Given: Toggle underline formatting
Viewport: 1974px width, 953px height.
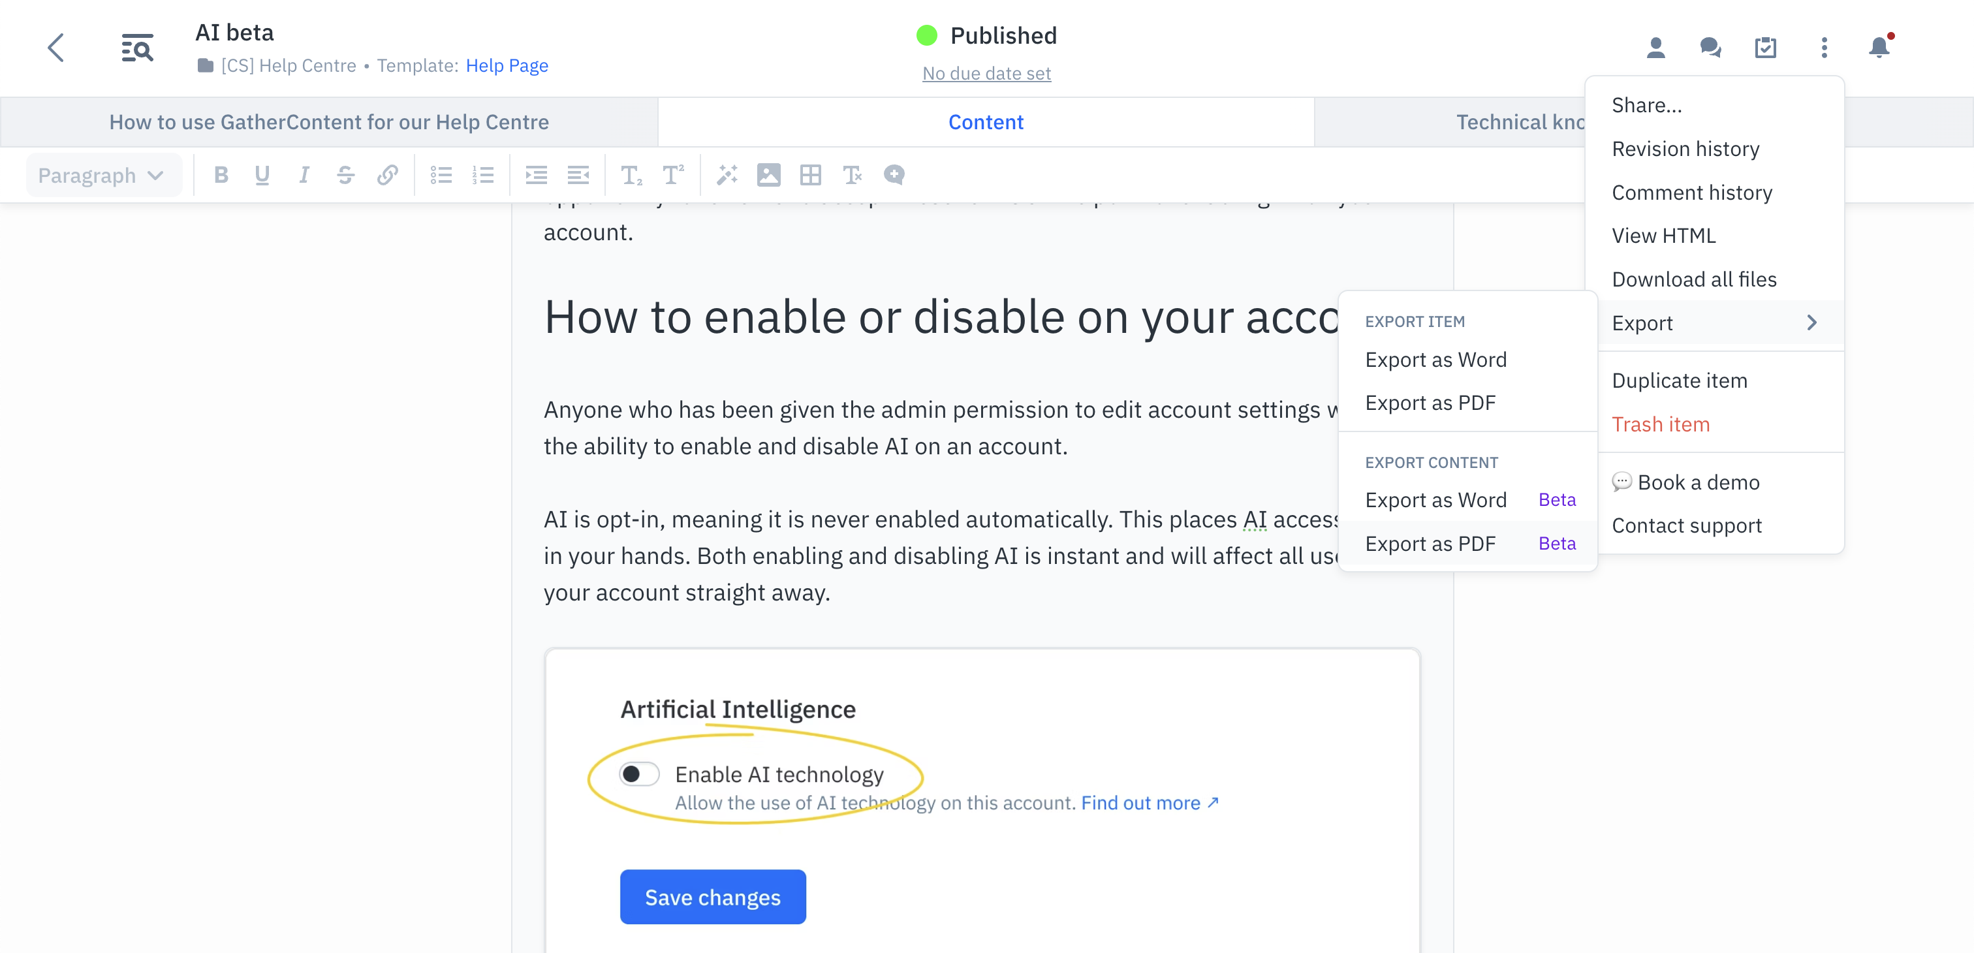Looking at the screenshot, I should (x=262, y=176).
